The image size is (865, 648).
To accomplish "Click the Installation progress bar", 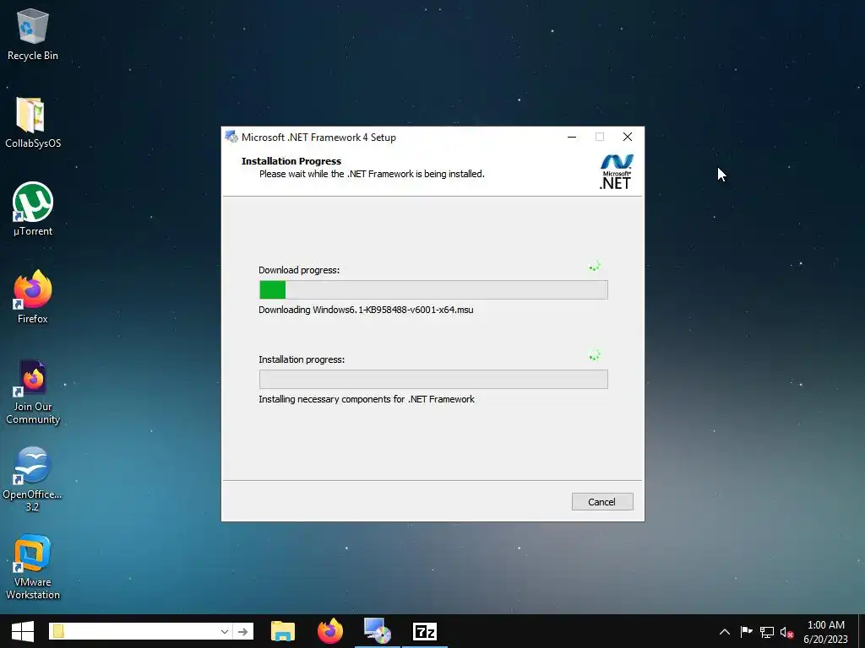I will pyautogui.click(x=433, y=379).
